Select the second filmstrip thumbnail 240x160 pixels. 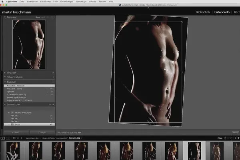click(x=36, y=151)
